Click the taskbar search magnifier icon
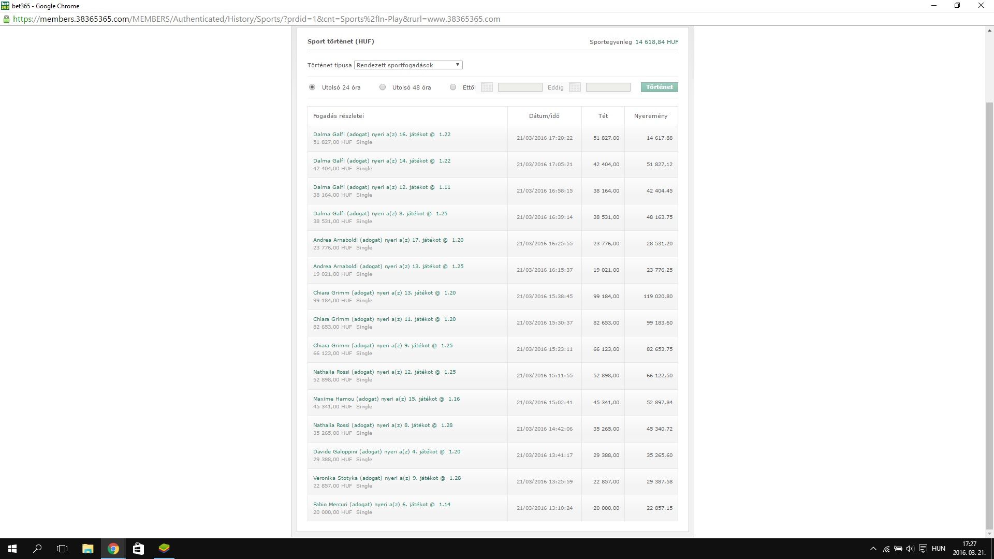This screenshot has width=994, height=559. (x=37, y=549)
